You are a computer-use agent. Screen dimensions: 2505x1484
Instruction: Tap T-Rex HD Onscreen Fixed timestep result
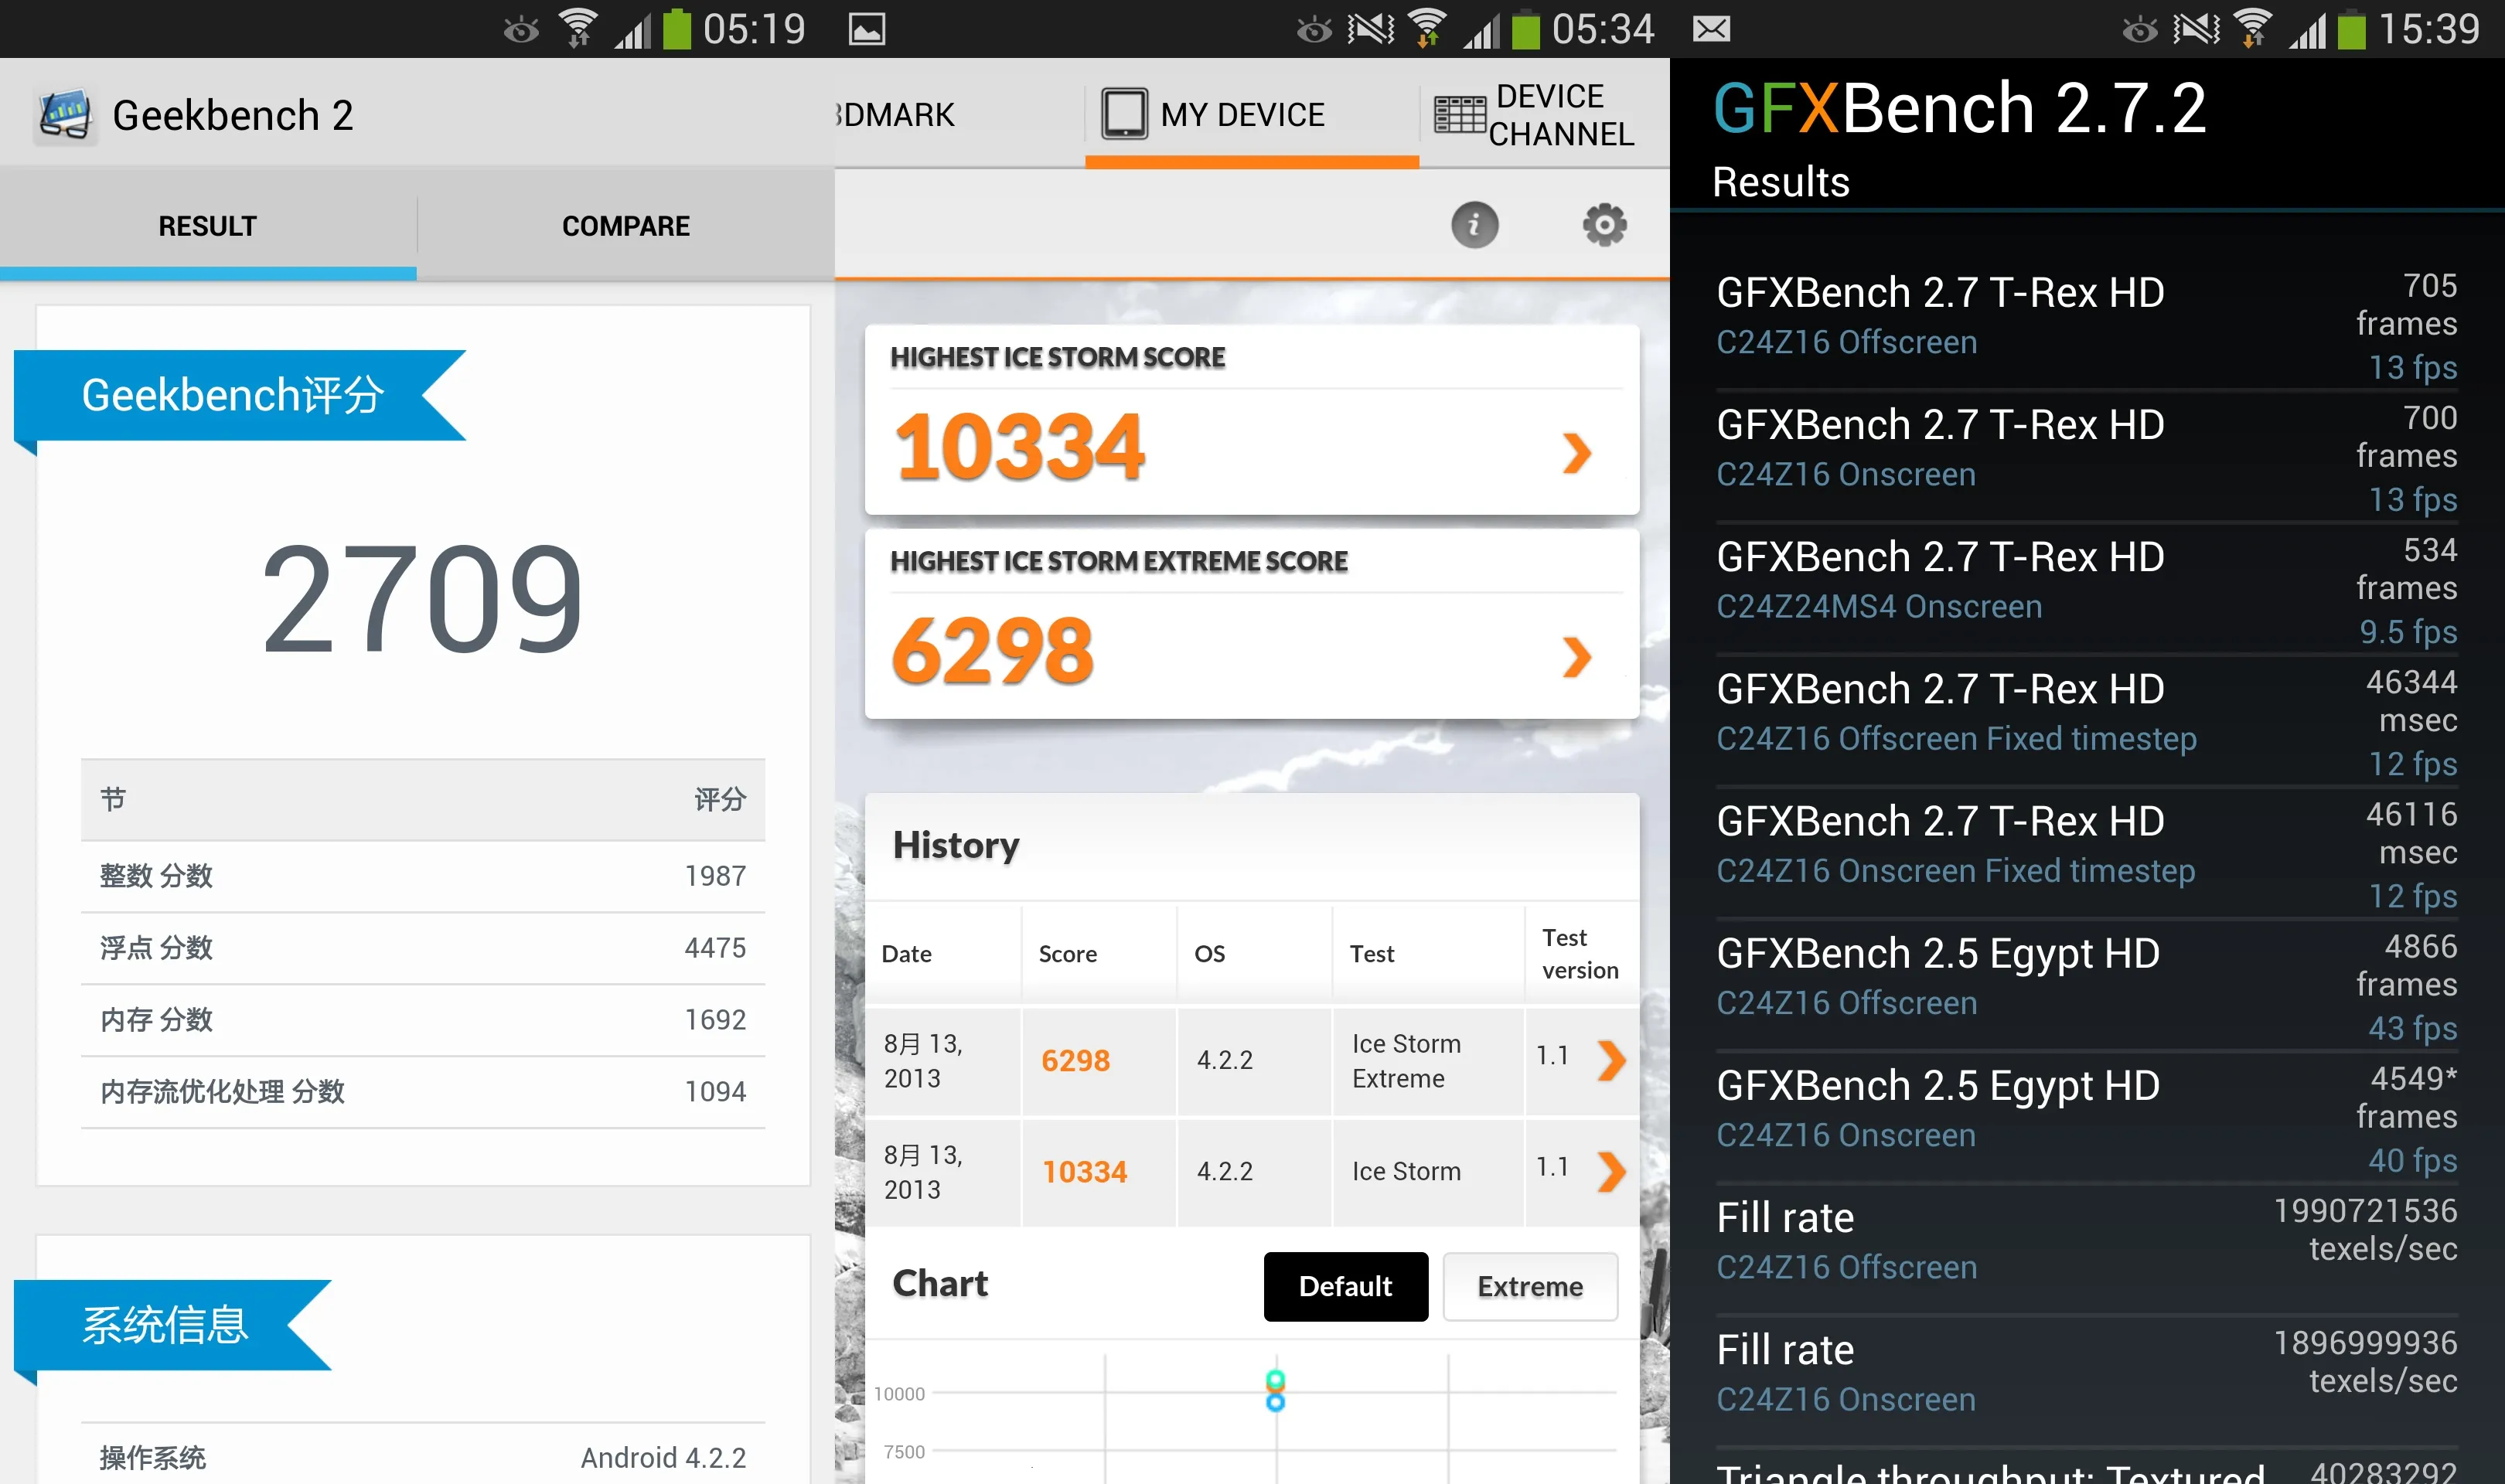click(2086, 853)
